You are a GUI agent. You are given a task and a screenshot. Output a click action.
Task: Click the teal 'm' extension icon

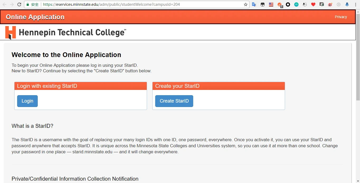tap(296, 4)
